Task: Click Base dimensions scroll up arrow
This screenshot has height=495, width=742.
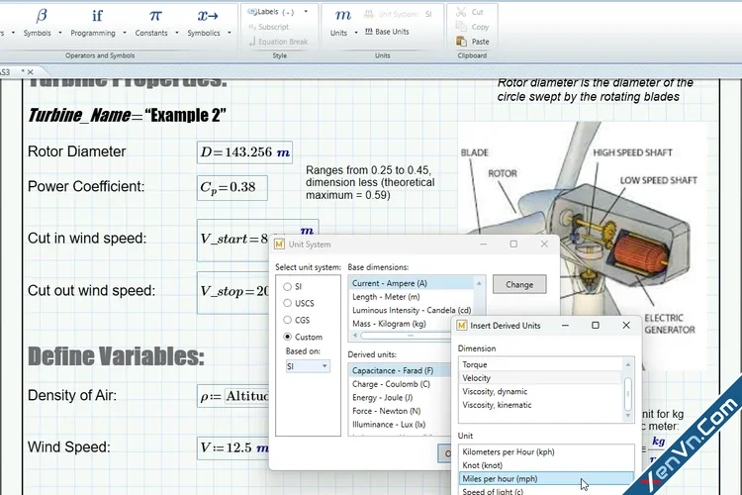Action: pos(479,283)
